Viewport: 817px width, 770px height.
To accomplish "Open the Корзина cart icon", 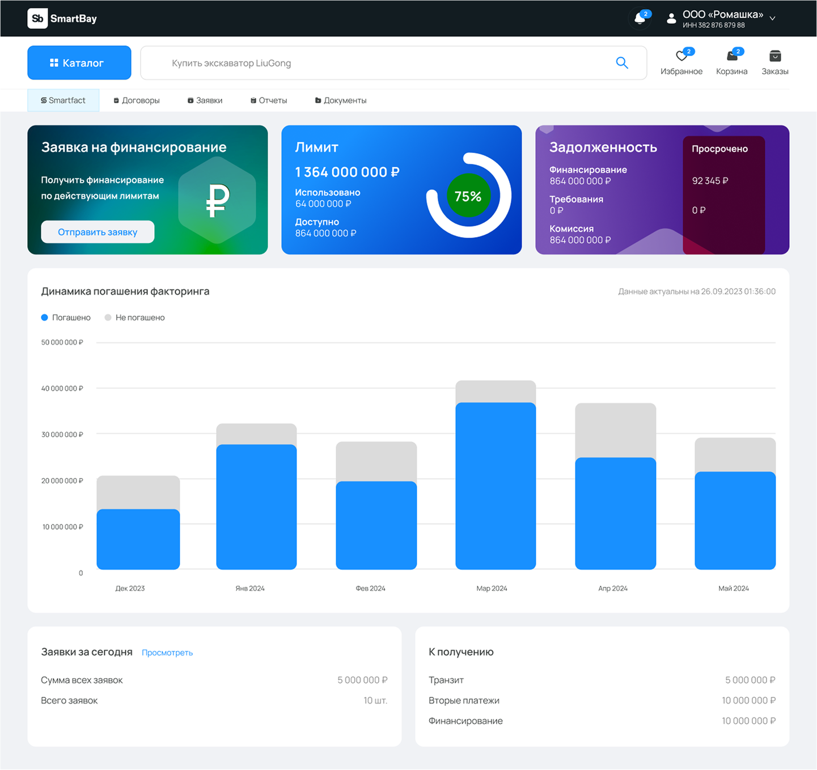I will click(x=732, y=56).
